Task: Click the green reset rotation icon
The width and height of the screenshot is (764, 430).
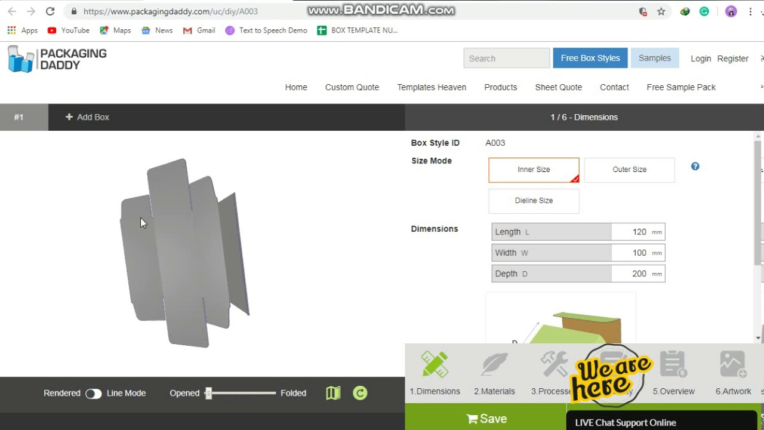Action: pos(360,393)
